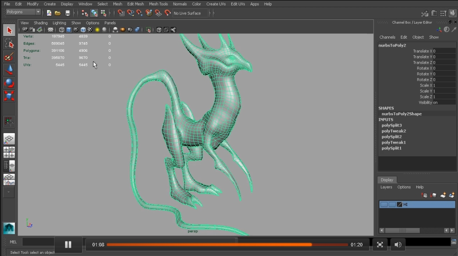458x256 pixels.
Task: Click the Translate X value field
Action: (x=444, y=51)
